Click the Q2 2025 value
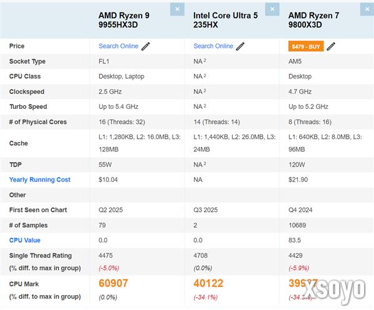 (x=111, y=210)
